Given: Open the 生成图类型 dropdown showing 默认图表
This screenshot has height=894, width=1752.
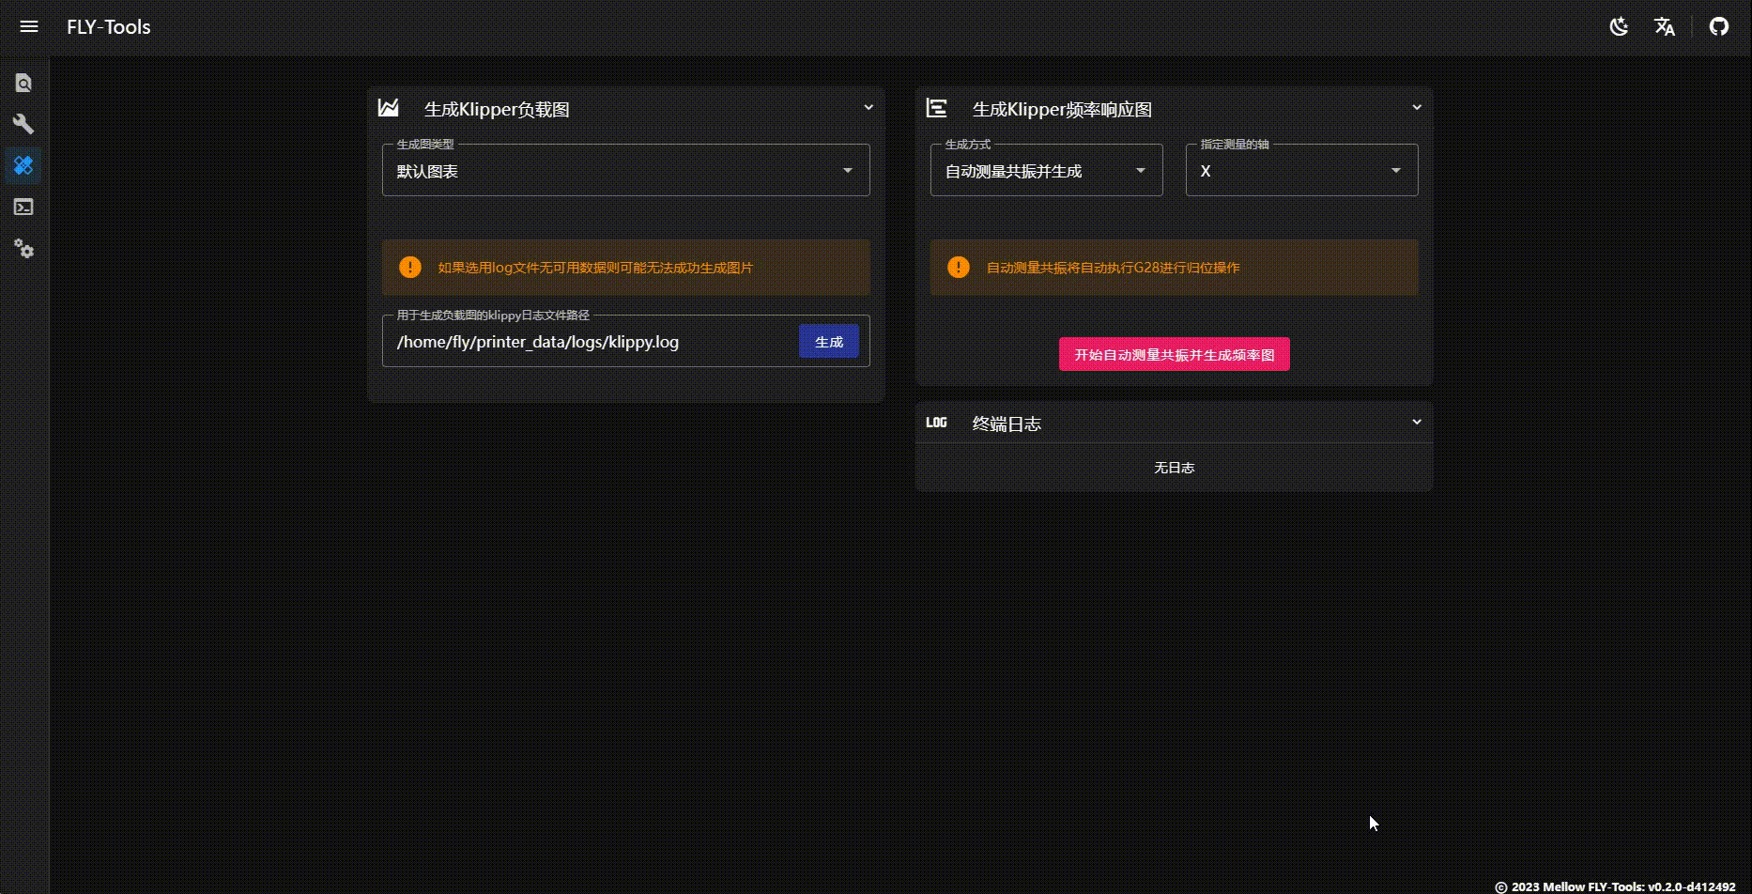Looking at the screenshot, I should [625, 171].
